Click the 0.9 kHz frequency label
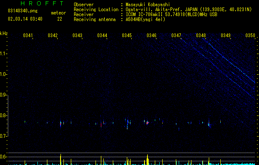Viewport: 259px width, 165px height. tap(3, 95)
